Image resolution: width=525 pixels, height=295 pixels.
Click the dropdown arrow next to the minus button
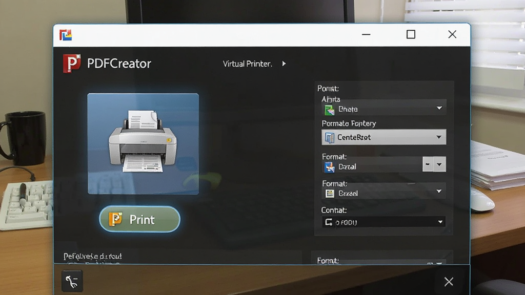coord(439,164)
